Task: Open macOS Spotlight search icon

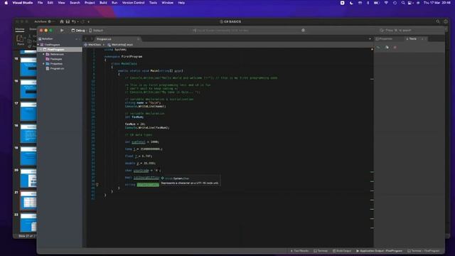Action: [x=403, y=3]
